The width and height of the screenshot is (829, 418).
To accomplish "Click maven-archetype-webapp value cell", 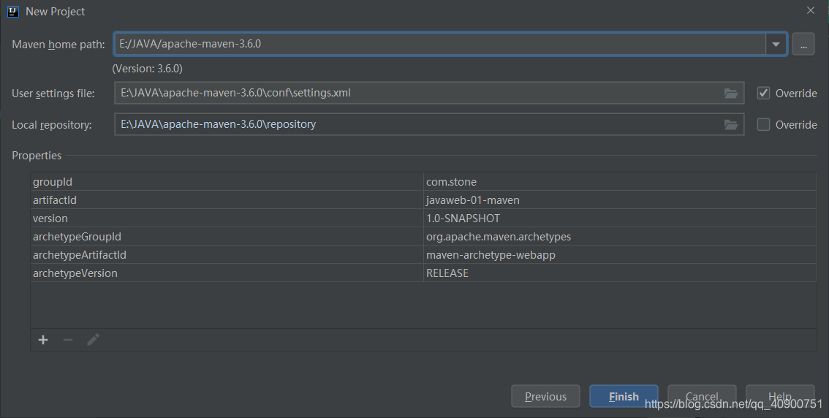I will [620, 255].
